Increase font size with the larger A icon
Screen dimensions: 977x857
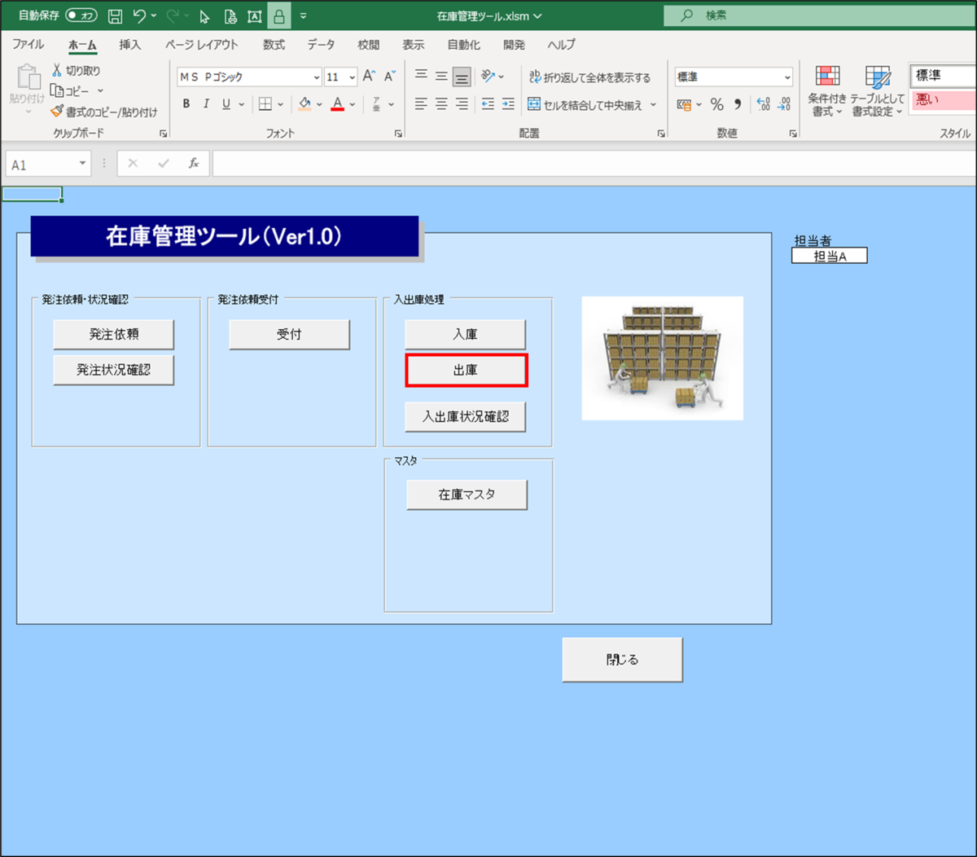coord(369,76)
